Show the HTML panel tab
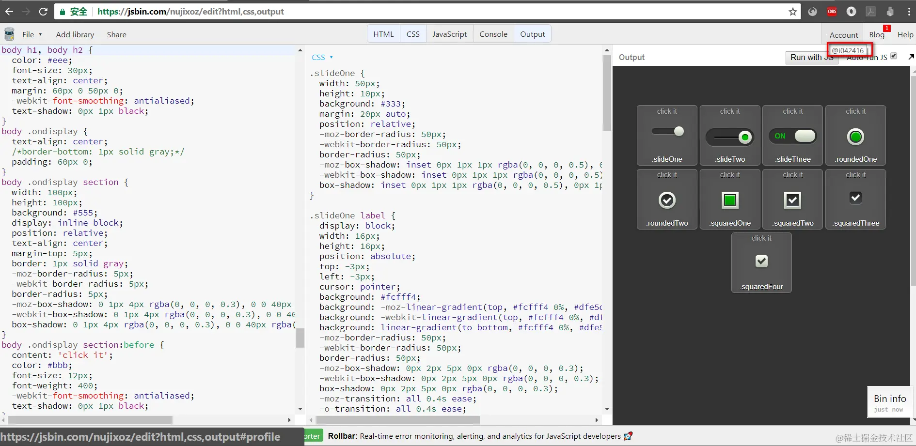 point(383,34)
